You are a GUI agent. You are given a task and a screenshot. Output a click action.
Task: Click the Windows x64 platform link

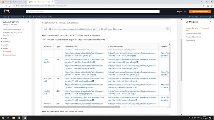point(47,80)
